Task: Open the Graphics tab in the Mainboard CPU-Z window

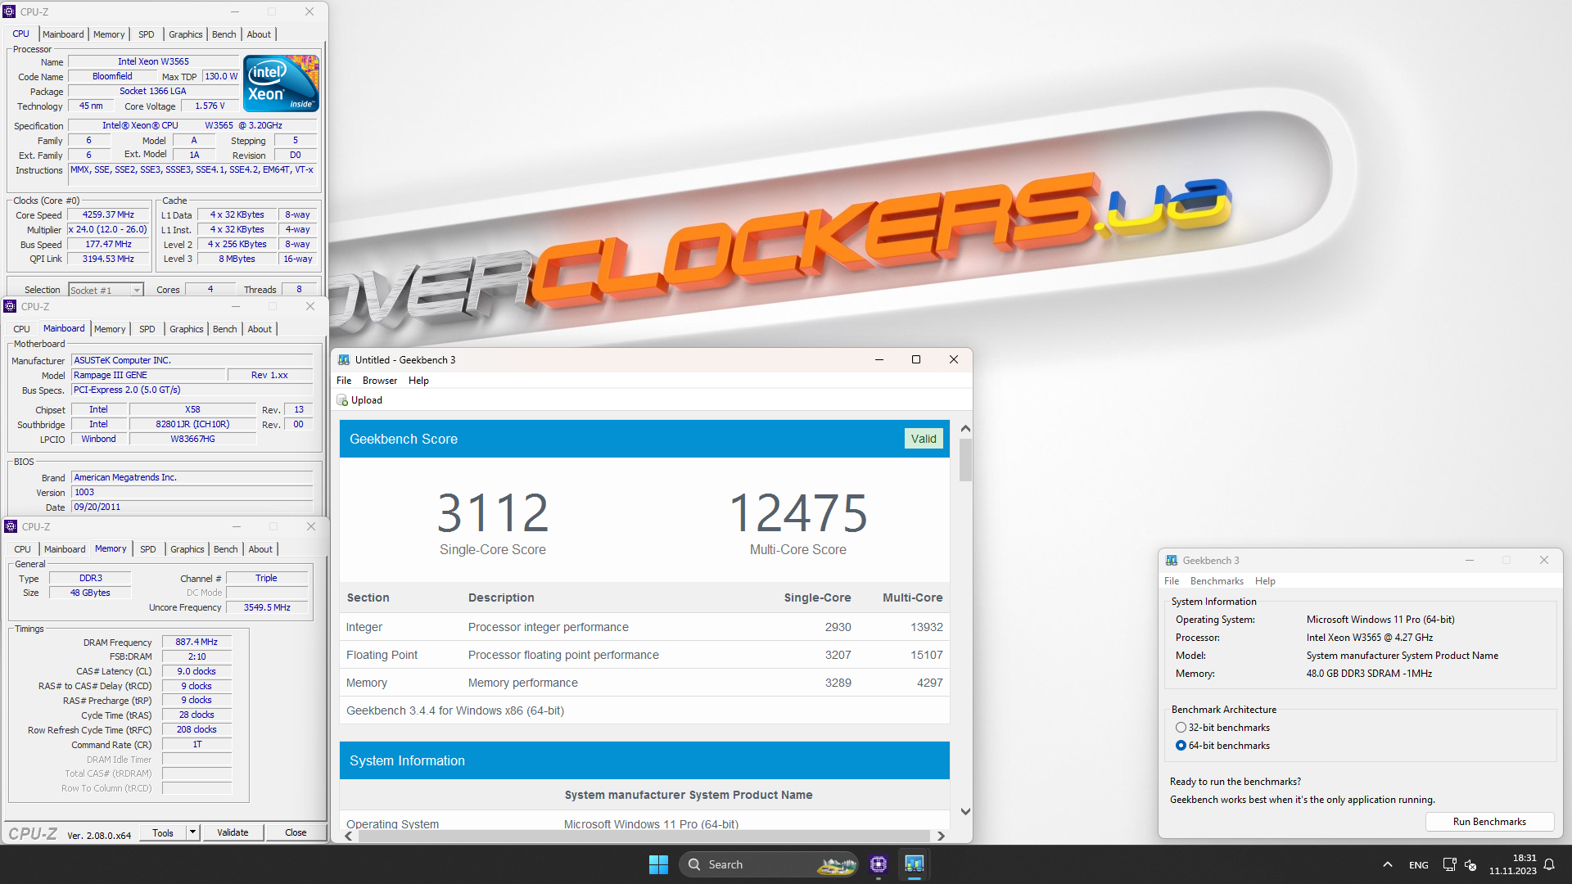Action: point(186,329)
